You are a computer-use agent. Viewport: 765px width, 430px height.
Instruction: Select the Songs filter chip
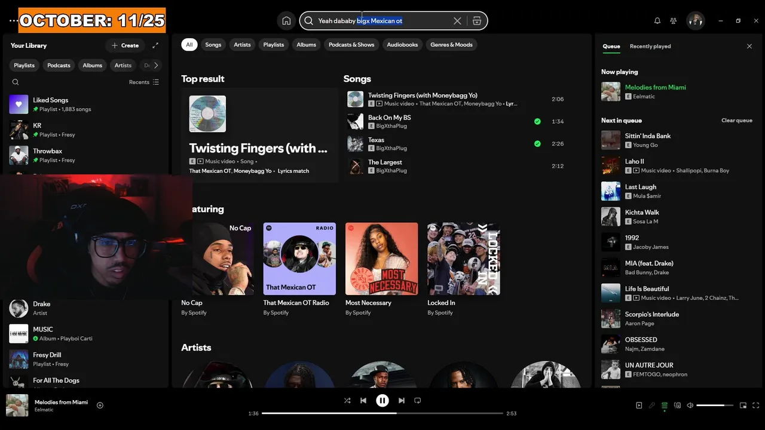[213, 45]
